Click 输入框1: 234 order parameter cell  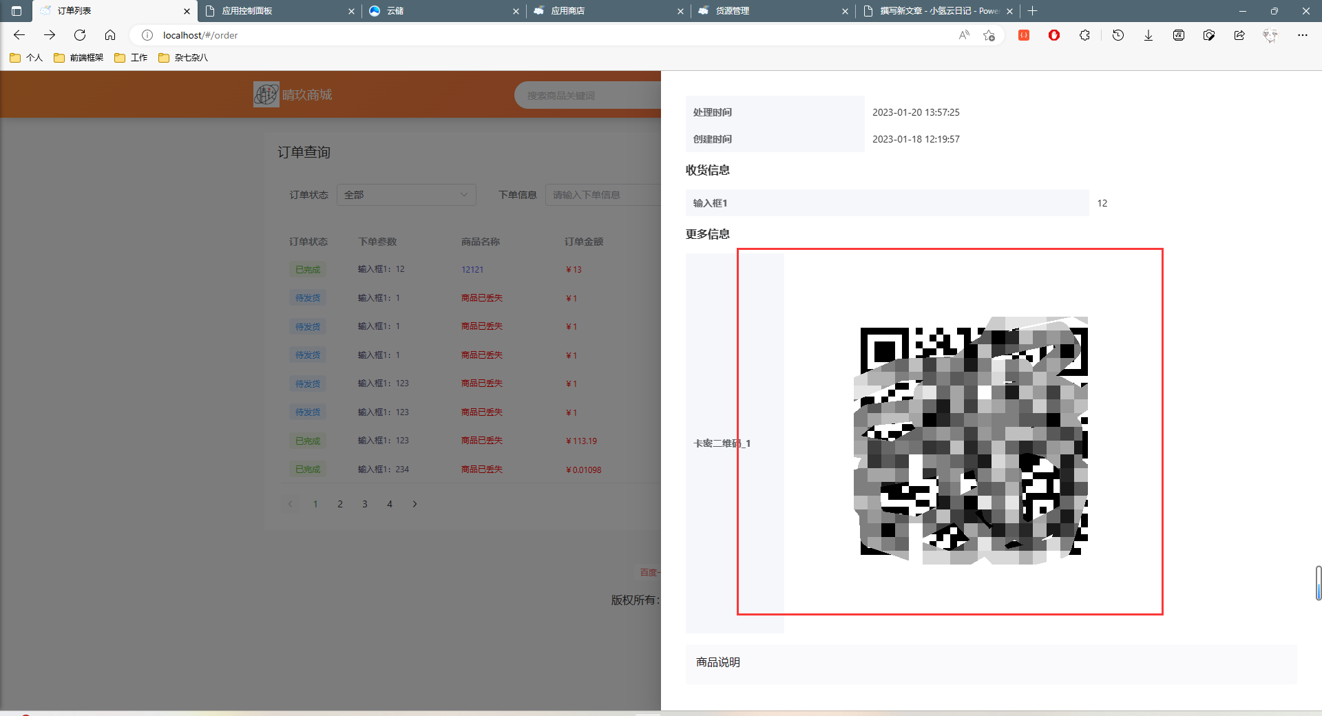click(384, 470)
